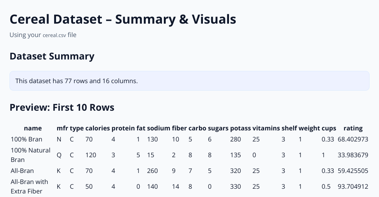Click the '77 rows and 16 columns' info box

(x=189, y=81)
